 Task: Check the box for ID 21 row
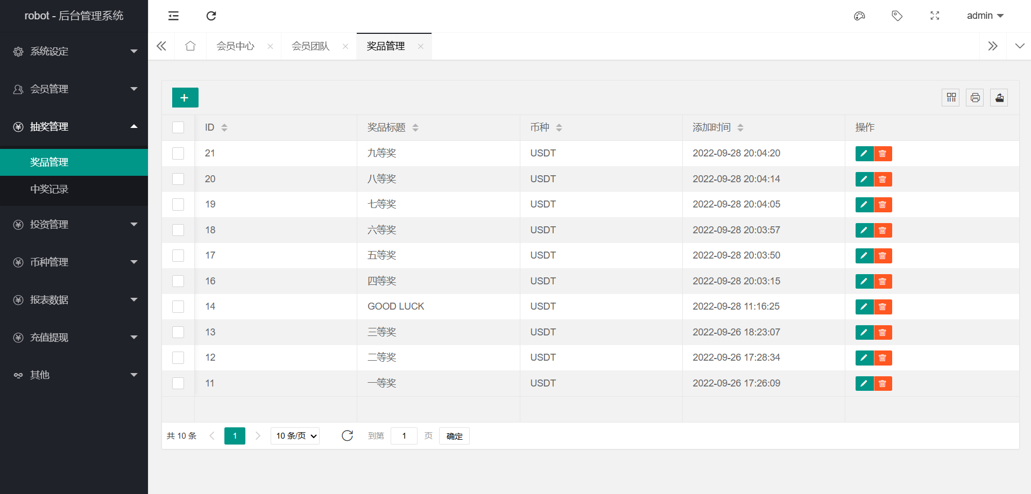click(x=178, y=154)
